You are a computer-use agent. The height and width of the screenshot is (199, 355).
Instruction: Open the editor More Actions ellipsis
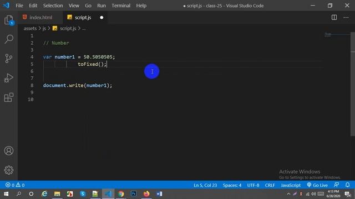(346, 17)
